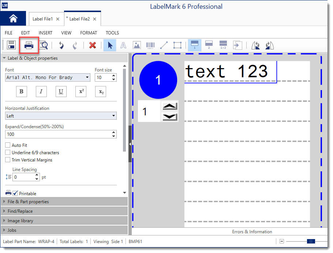Rotate label counterclockwise
The height and width of the screenshot is (253, 333).
(255, 45)
